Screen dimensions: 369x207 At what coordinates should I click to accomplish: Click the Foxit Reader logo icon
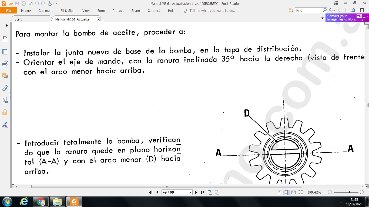[x=4, y=4]
